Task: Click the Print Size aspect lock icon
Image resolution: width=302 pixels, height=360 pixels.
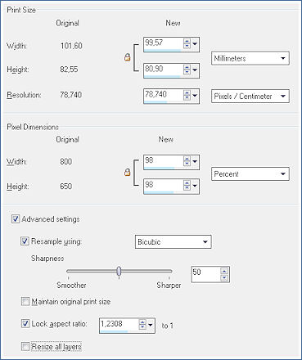Action: point(127,57)
